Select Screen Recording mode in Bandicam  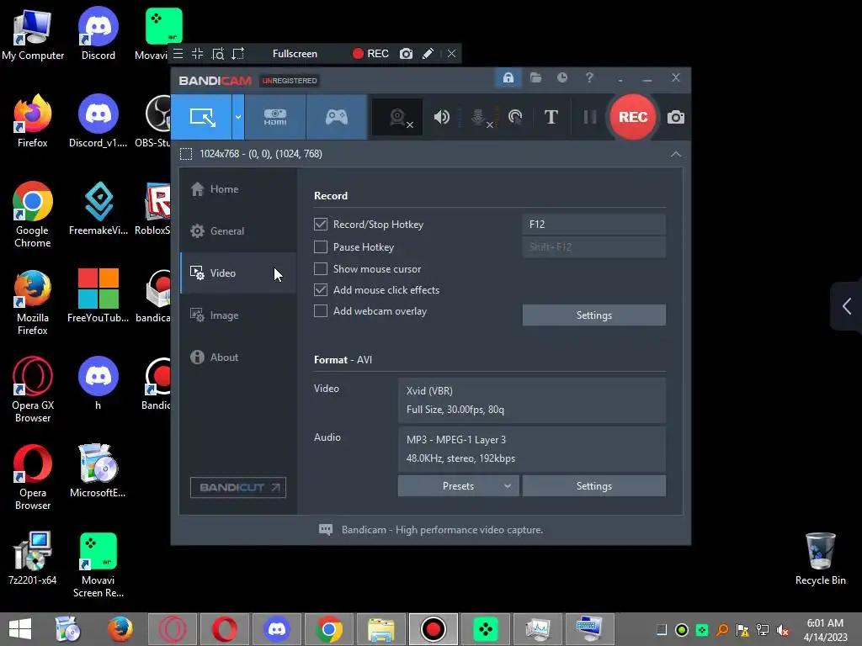click(202, 117)
